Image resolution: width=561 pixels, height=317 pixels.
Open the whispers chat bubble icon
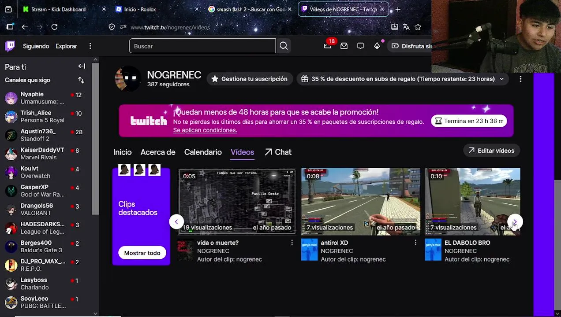[360, 46]
